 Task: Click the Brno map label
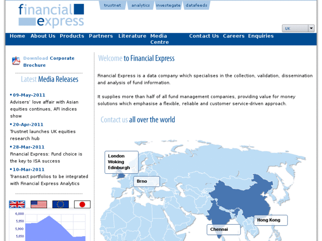(x=147, y=181)
